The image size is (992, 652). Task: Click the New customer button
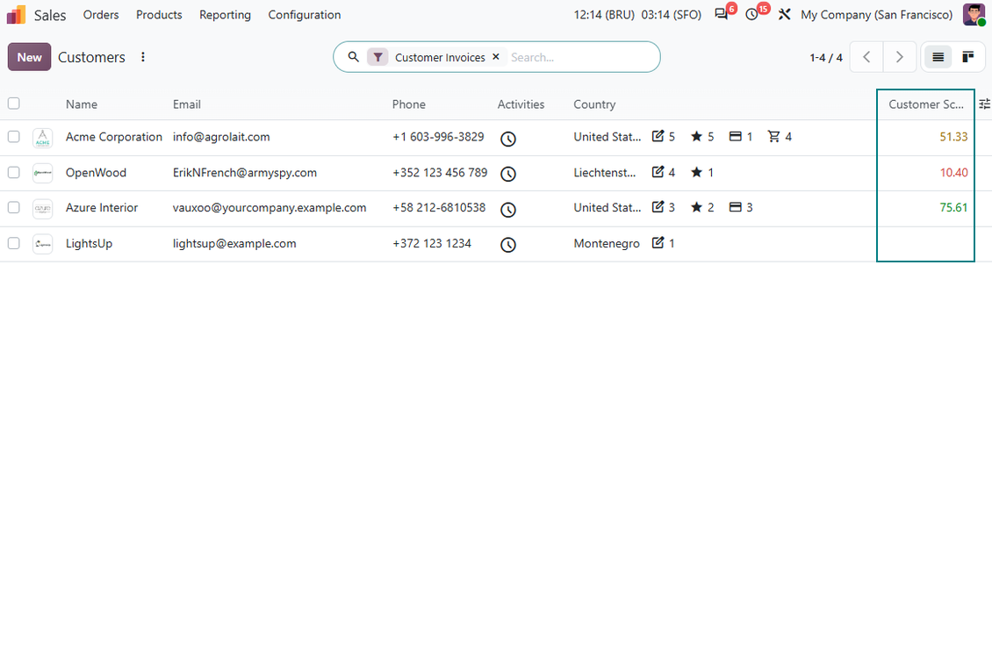tap(29, 58)
